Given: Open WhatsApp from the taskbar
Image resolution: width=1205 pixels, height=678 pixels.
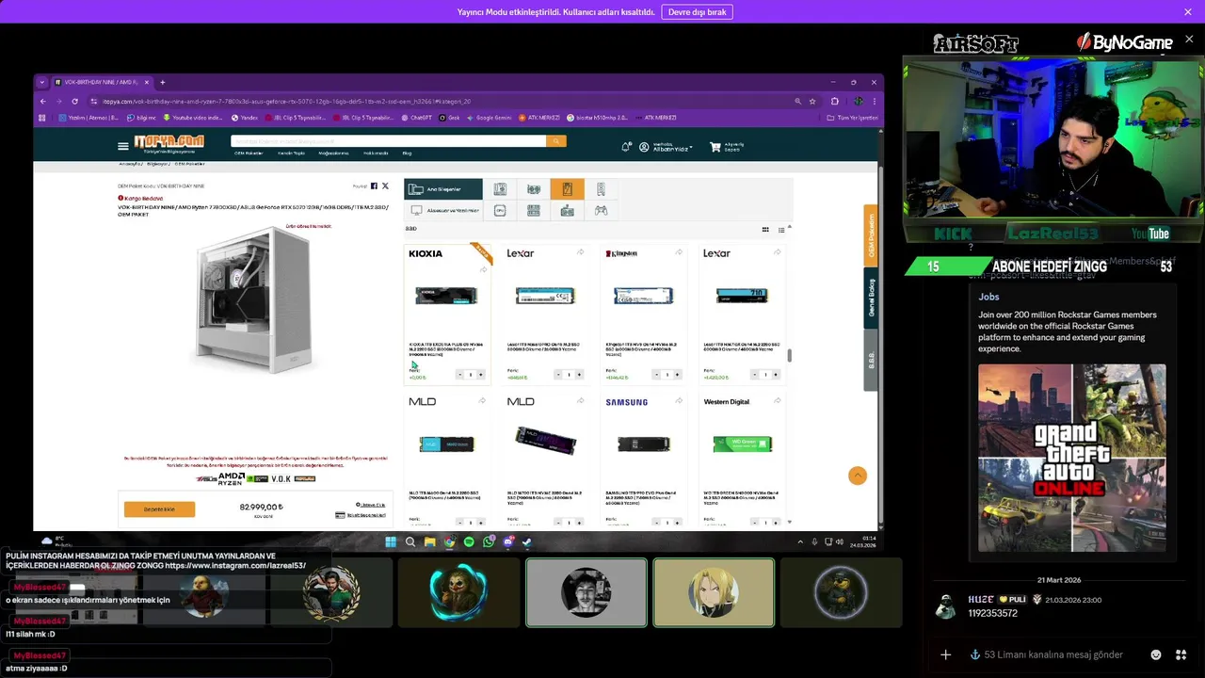Looking at the screenshot, I should [489, 541].
